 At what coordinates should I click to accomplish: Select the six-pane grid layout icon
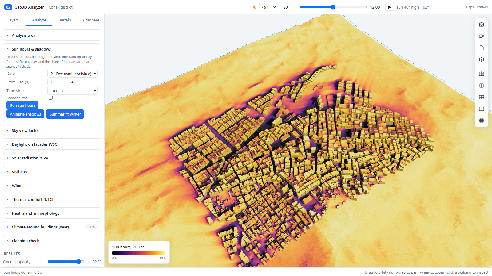(482, 109)
